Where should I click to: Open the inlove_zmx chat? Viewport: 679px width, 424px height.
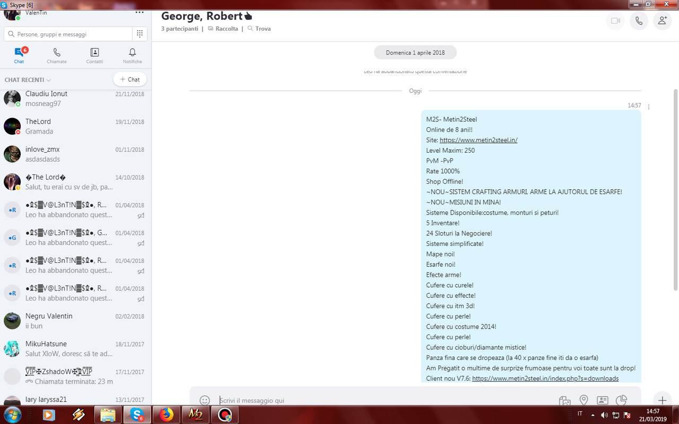coord(75,154)
